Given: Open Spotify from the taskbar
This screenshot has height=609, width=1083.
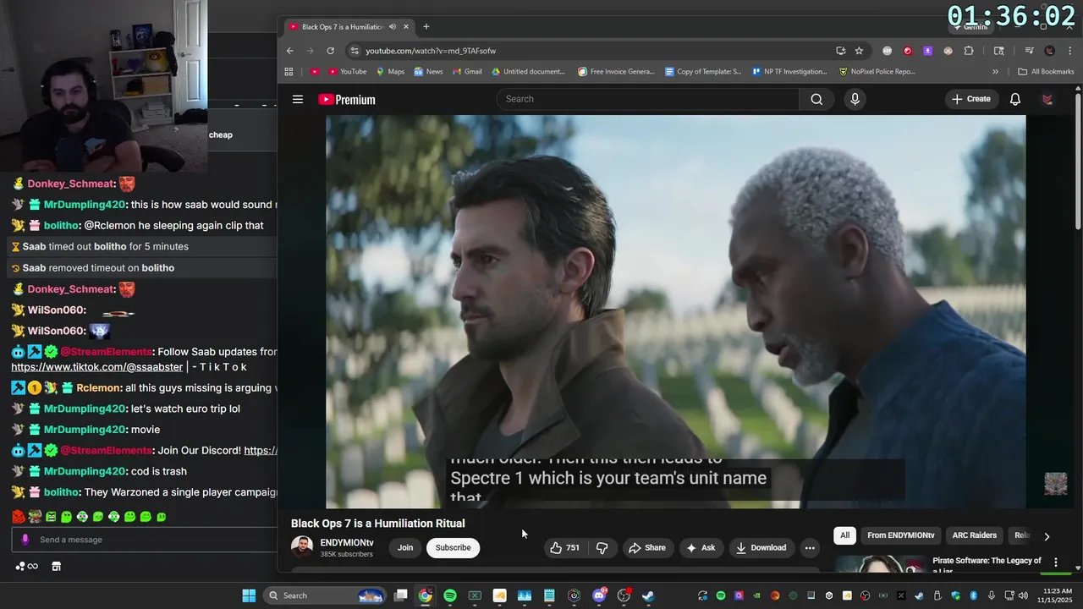Looking at the screenshot, I should pos(450,595).
